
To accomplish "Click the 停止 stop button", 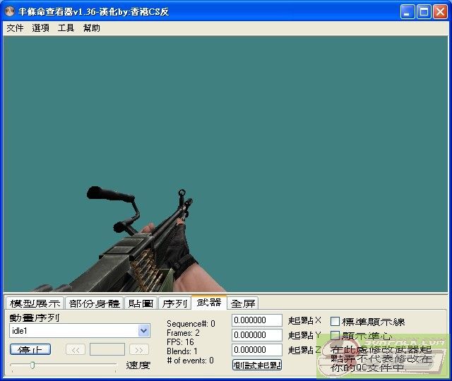I will (30, 350).
